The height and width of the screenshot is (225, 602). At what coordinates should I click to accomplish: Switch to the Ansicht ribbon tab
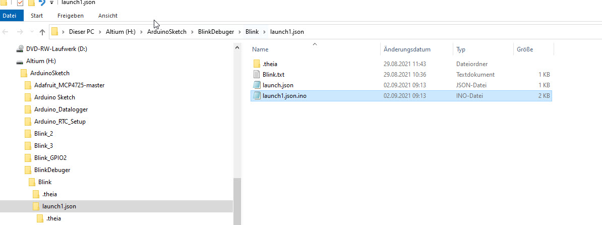(108, 16)
